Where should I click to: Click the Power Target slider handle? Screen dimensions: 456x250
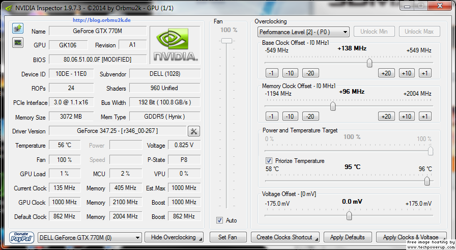[x=431, y=151]
